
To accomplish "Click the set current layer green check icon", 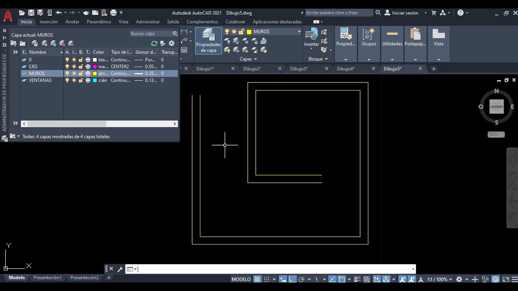I will pyautogui.click(x=71, y=43).
